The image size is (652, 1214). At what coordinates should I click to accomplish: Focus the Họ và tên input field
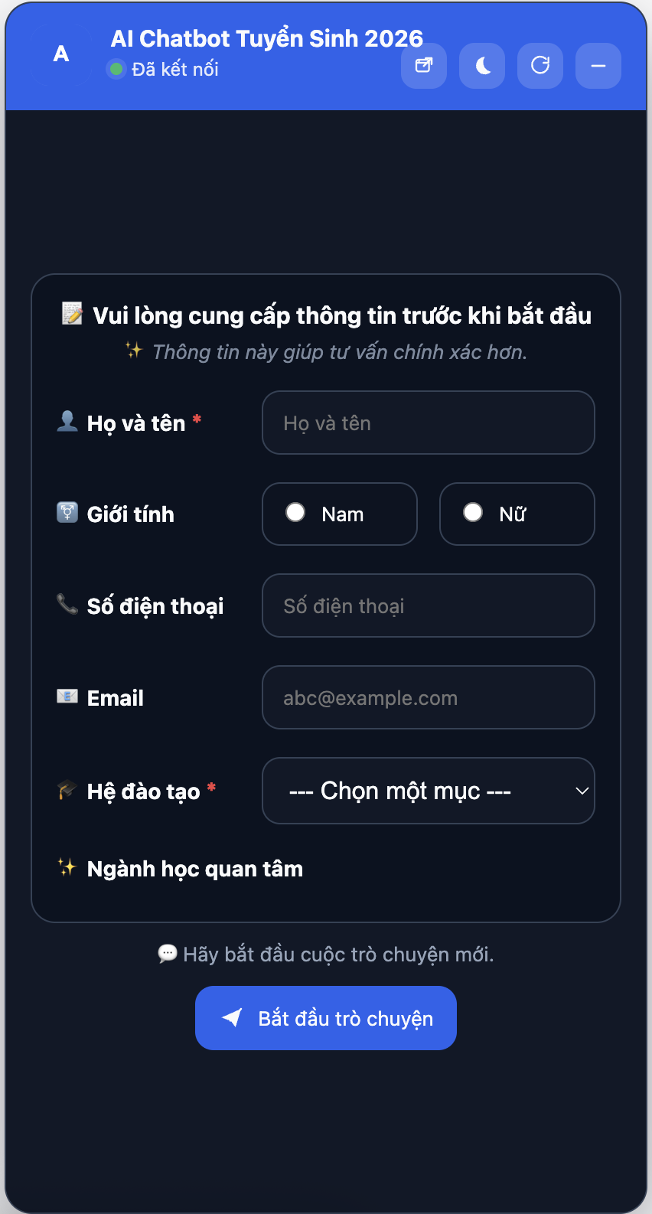pos(429,423)
